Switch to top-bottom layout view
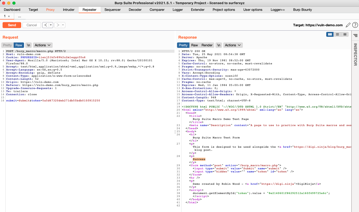This screenshot has height=212, width=359. tap(337, 34)
